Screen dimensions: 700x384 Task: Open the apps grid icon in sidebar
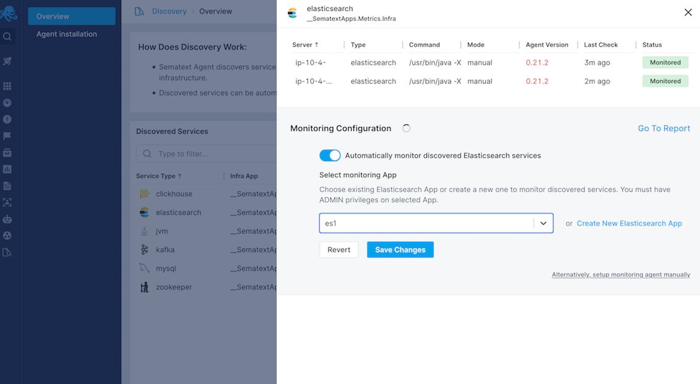7,86
